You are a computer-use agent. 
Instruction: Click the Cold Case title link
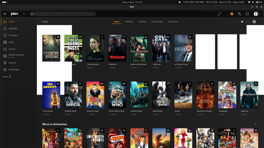157,64
